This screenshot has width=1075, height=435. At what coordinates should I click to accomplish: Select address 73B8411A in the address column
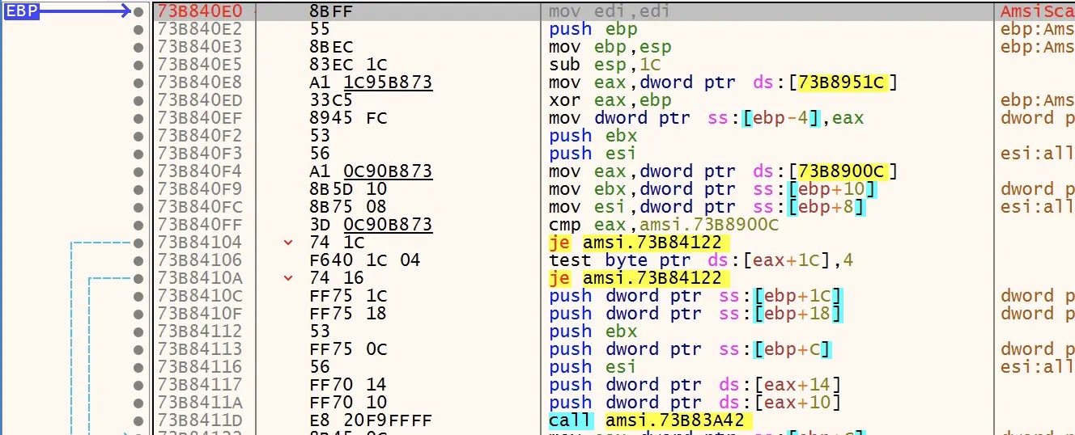[x=199, y=403]
